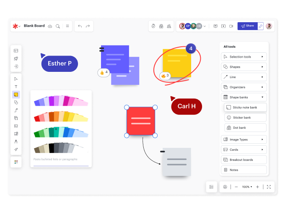Select the Text tool in left toolbar

click(x=16, y=86)
